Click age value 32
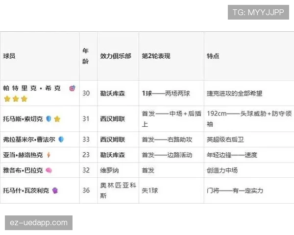Image resolution: width=294 pixels, height=235 pixels. pos(86,170)
